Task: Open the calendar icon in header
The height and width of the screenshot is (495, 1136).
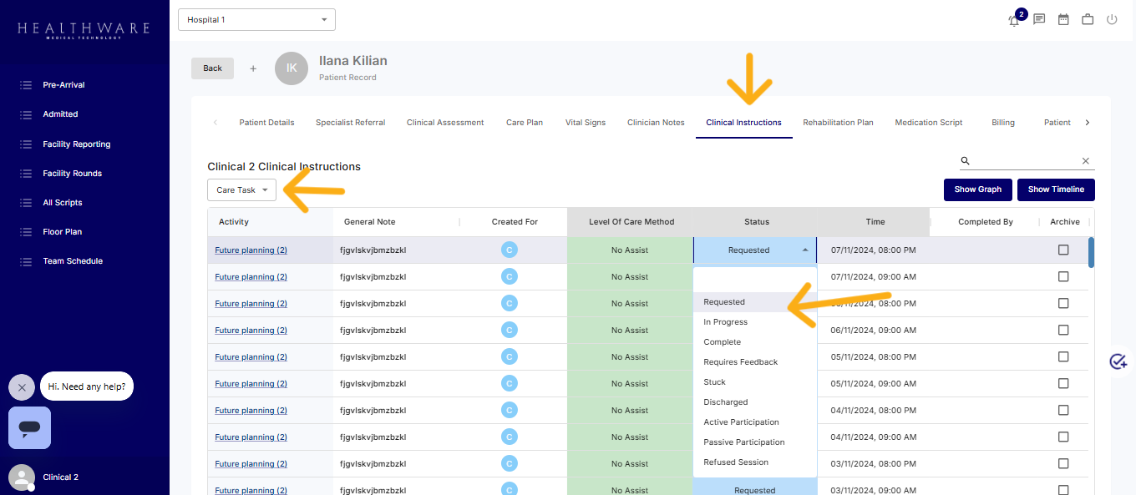Action: pos(1063,19)
